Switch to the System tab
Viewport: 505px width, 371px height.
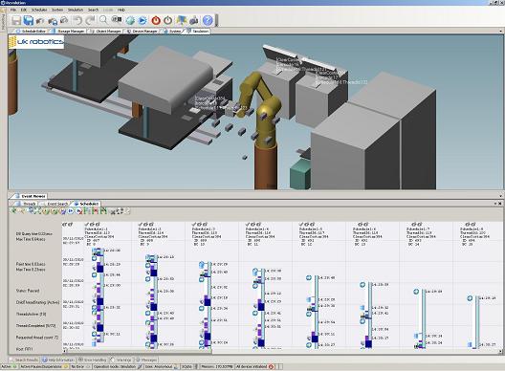pyautogui.click(x=172, y=32)
